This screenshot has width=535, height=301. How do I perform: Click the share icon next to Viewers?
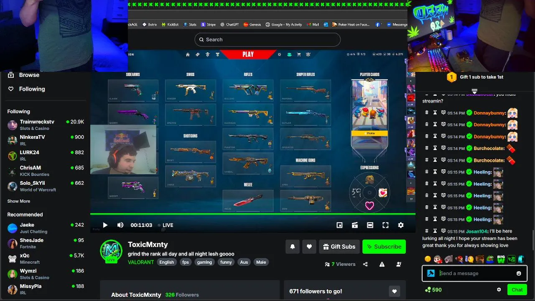pos(365,264)
